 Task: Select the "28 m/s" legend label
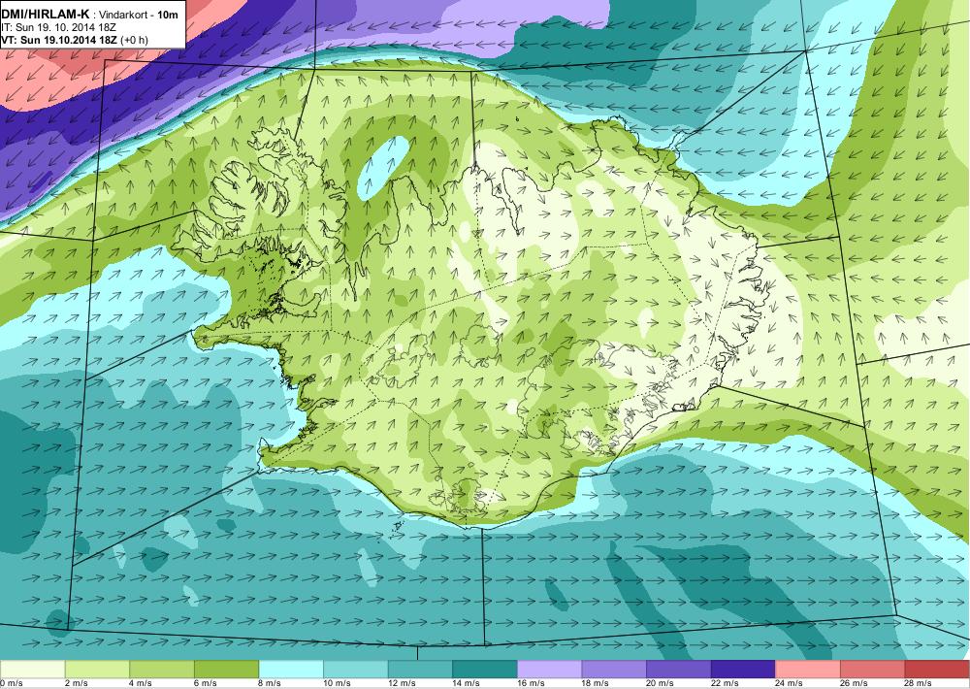920,683
